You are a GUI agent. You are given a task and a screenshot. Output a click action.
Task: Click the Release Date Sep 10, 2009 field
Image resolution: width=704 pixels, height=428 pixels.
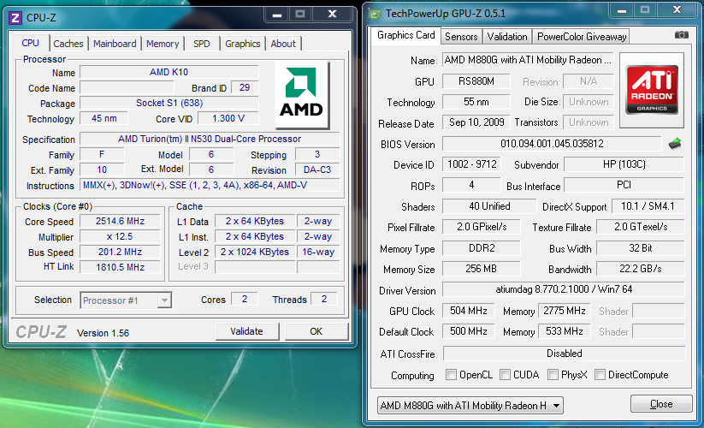tap(476, 122)
